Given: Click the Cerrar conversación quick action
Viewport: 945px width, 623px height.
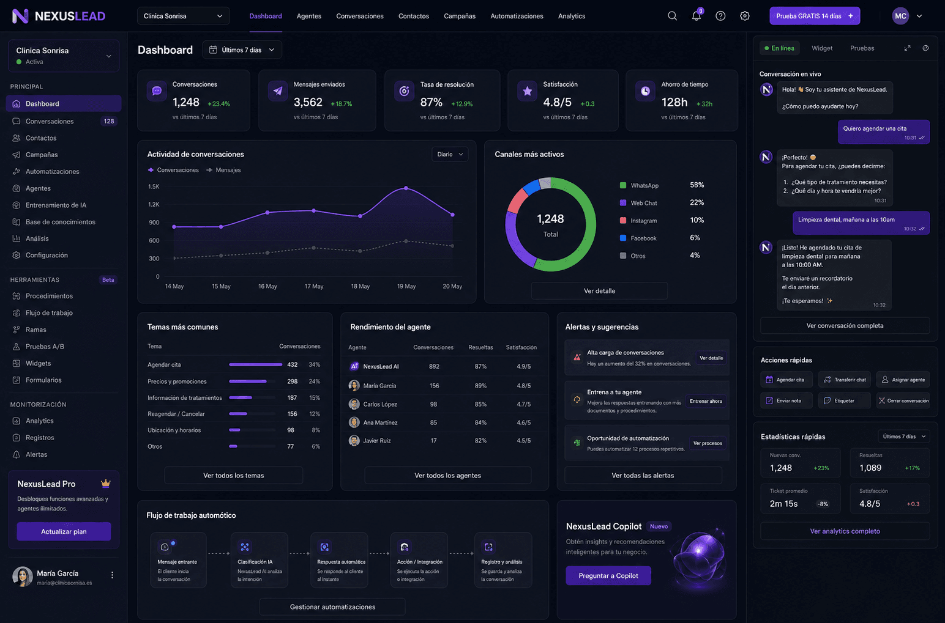Looking at the screenshot, I should click(x=903, y=400).
